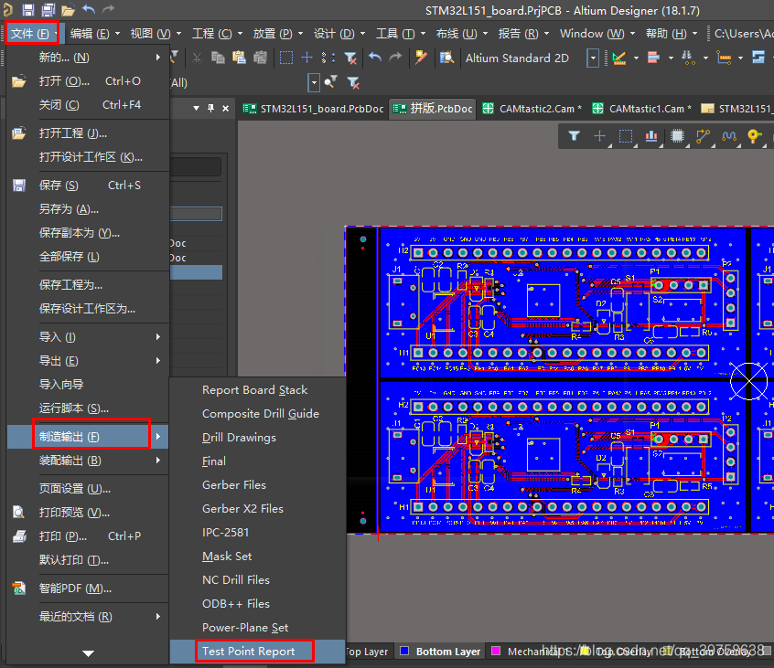Click the Selection Filter funnel in active bar
The image size is (774, 668).
574,135
